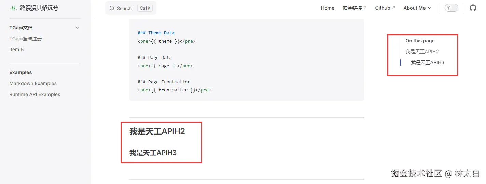Open Markdown Examples page
Image resolution: width=486 pixels, height=184 pixels.
(x=33, y=83)
